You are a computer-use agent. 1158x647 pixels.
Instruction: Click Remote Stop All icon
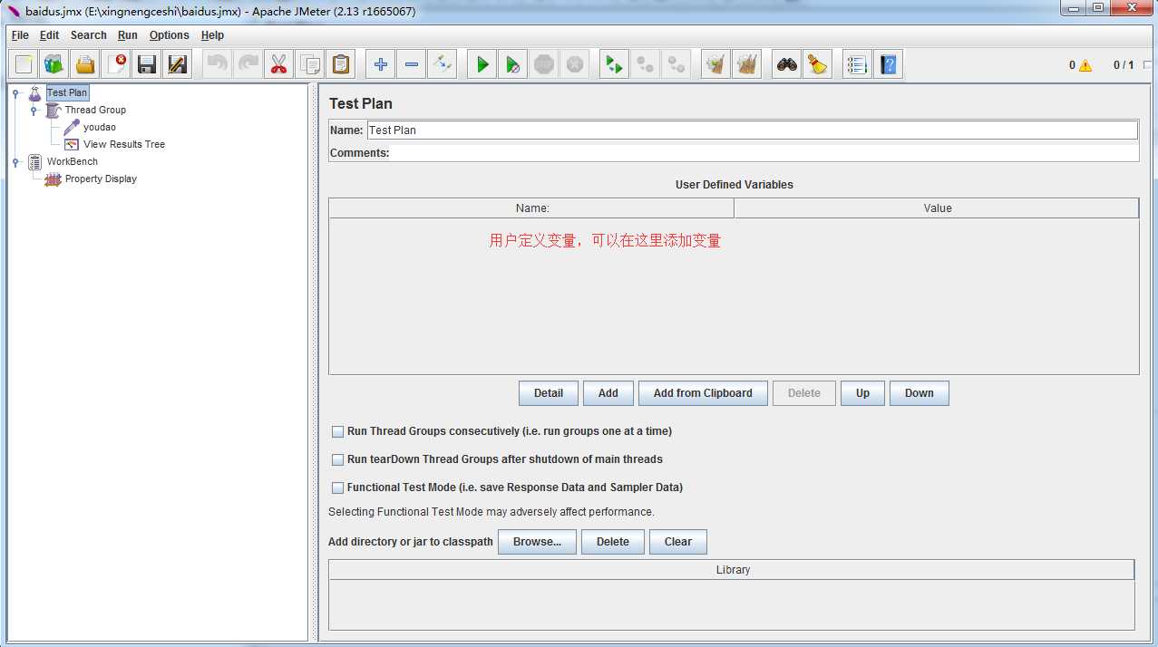[x=646, y=64]
